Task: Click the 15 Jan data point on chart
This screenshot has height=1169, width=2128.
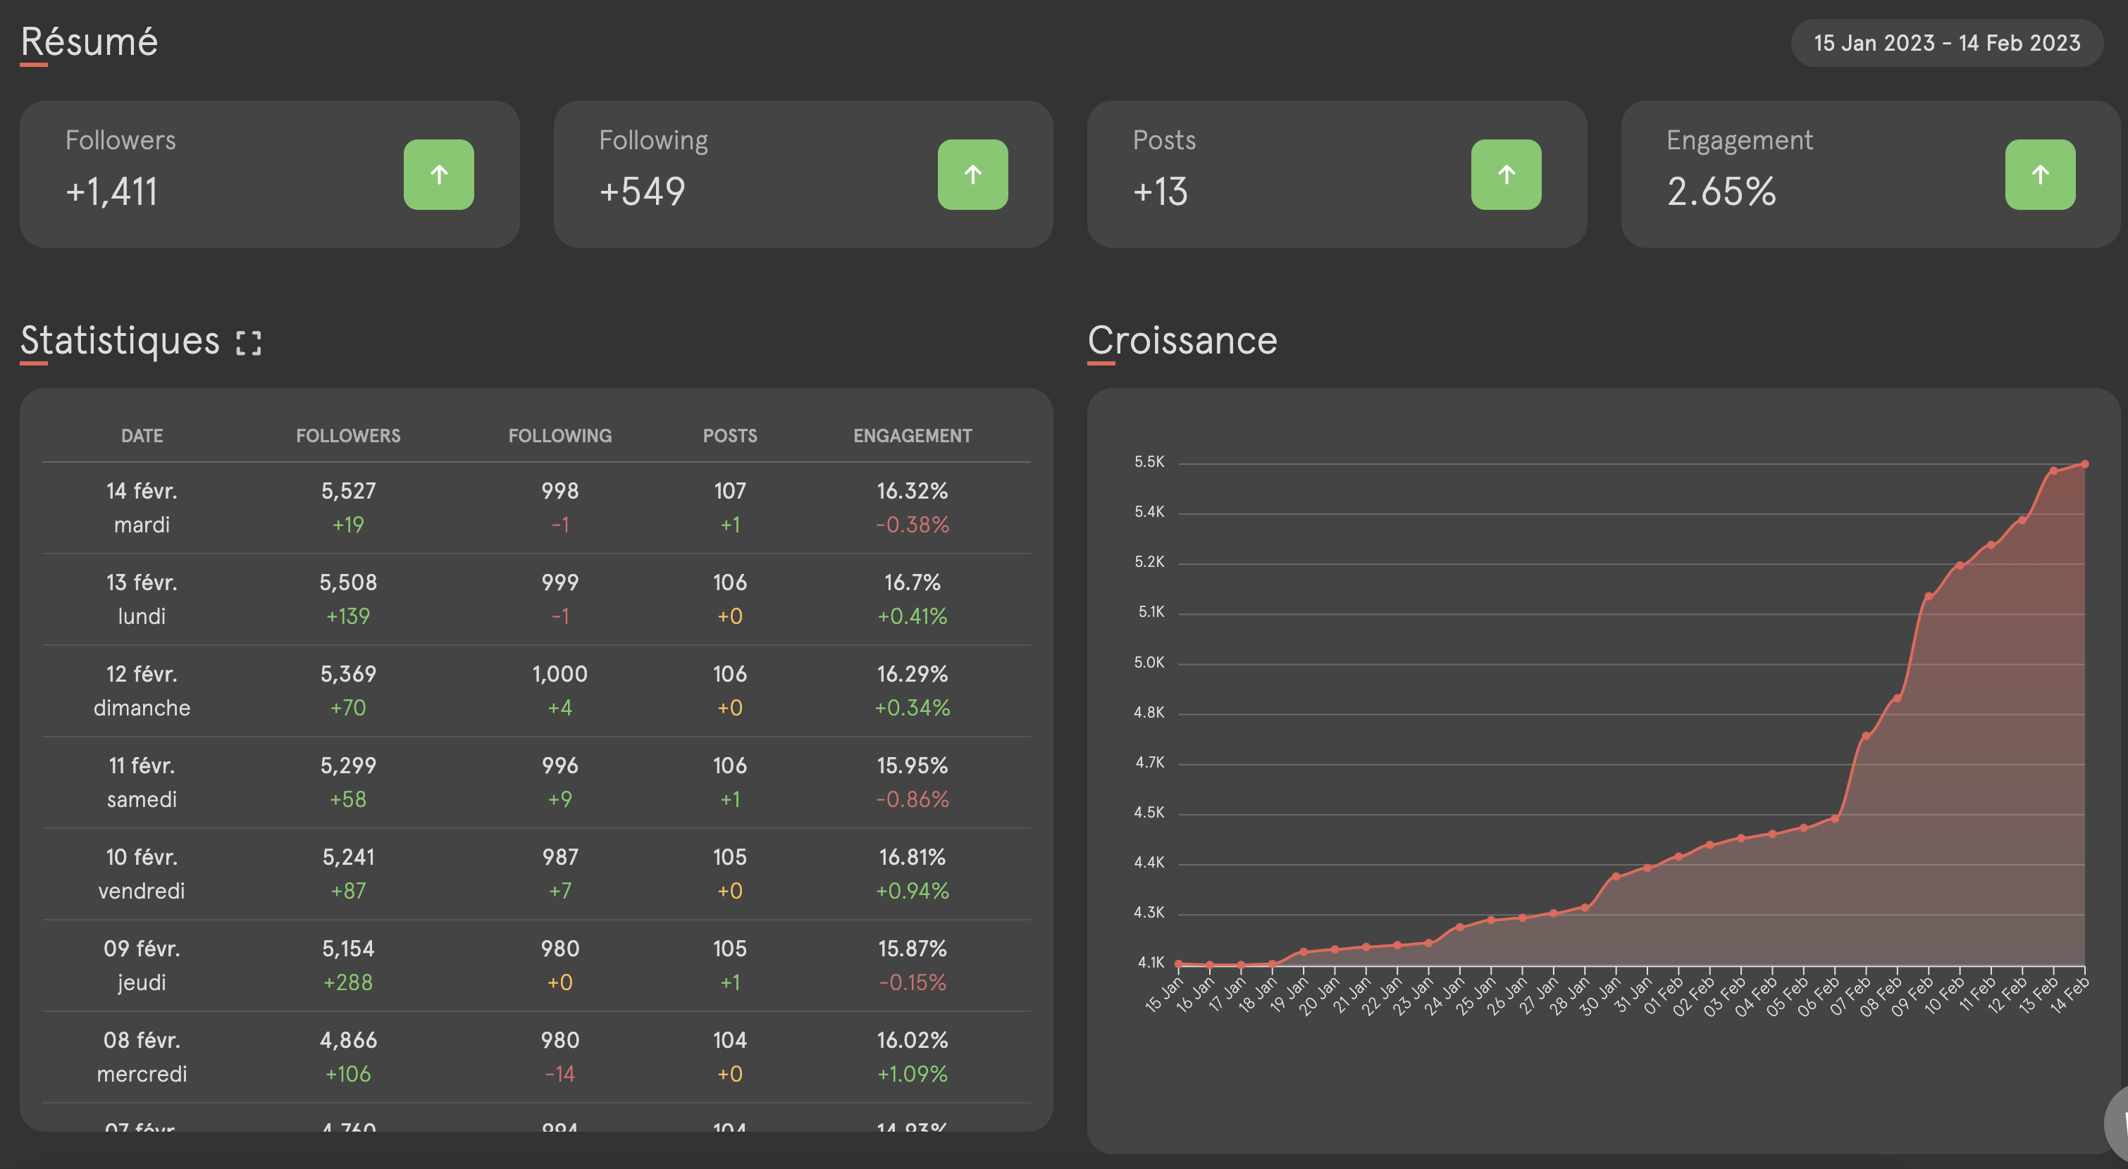Action: (1178, 963)
